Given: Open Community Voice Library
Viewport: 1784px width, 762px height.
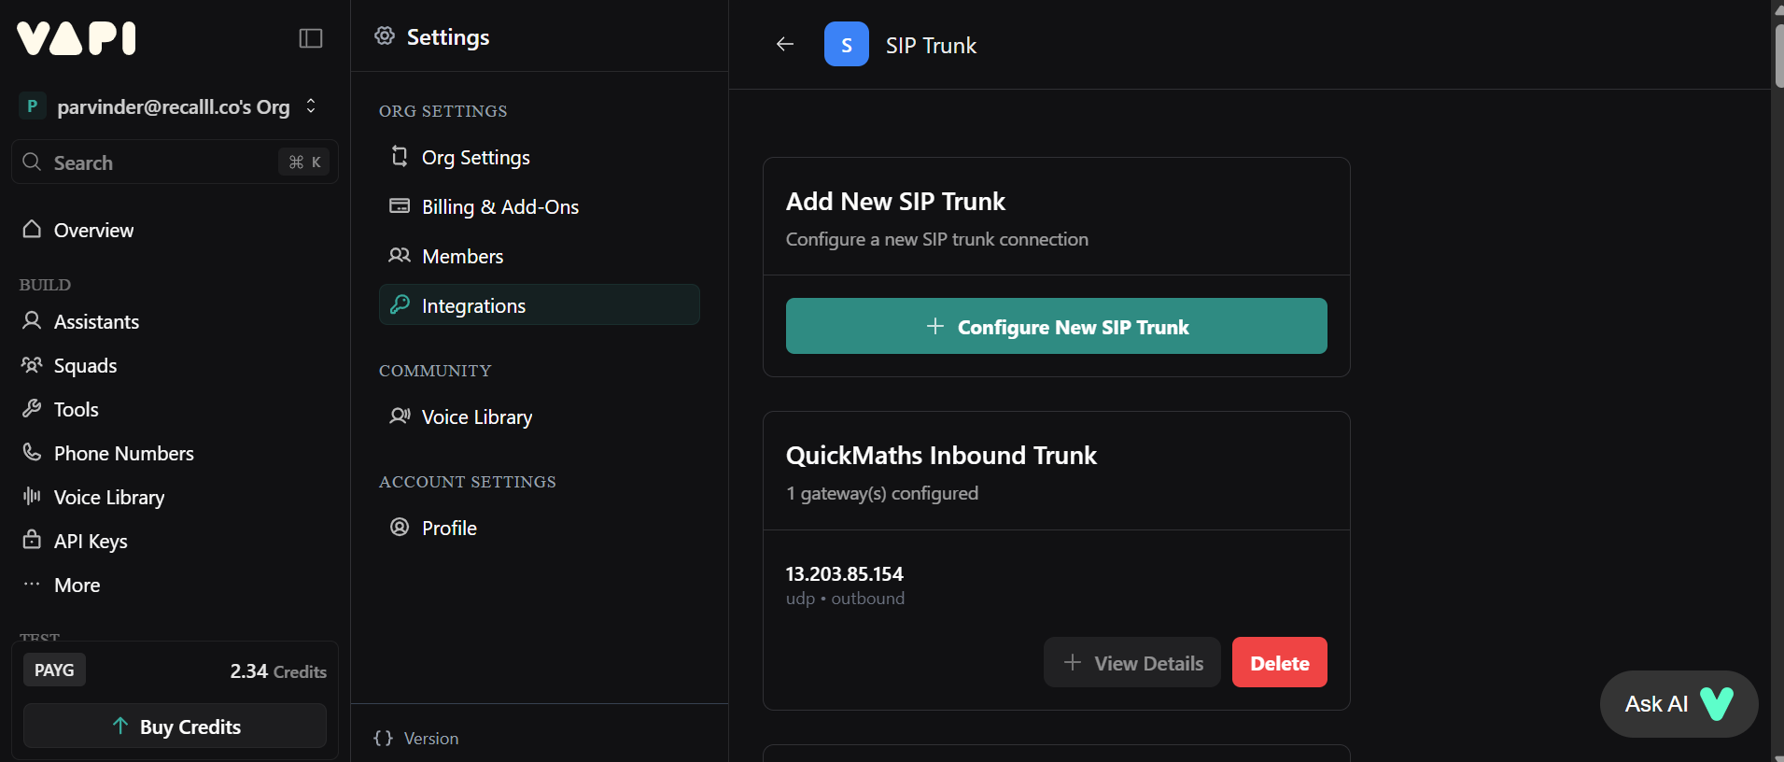Looking at the screenshot, I should click(539, 416).
